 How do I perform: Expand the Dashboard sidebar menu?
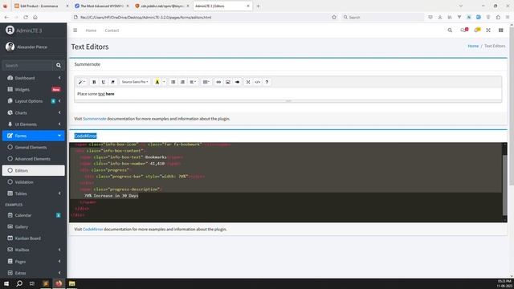pyautogui.click(x=34, y=78)
